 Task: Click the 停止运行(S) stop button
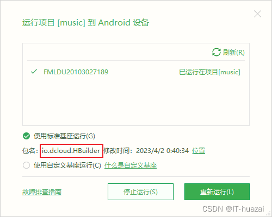click(140, 192)
